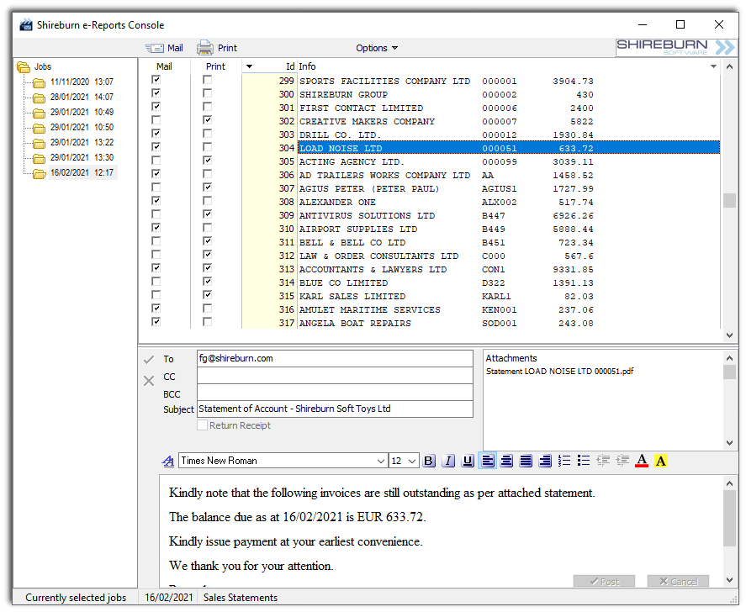Align message text to the left
The image size is (746, 612).
pyautogui.click(x=488, y=461)
